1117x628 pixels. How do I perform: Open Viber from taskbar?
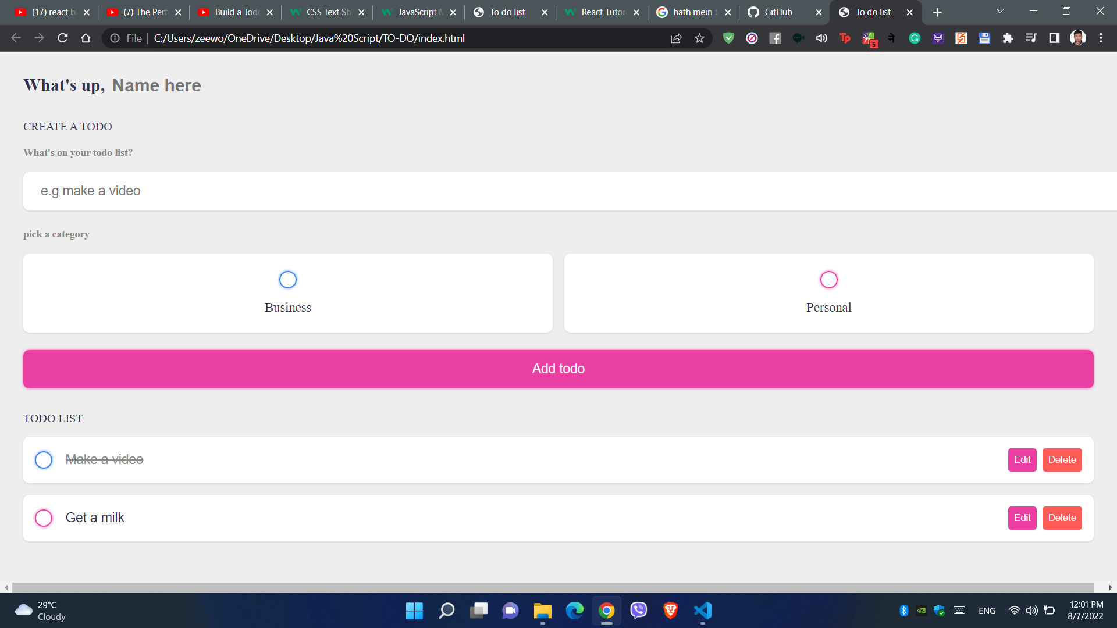tap(638, 611)
